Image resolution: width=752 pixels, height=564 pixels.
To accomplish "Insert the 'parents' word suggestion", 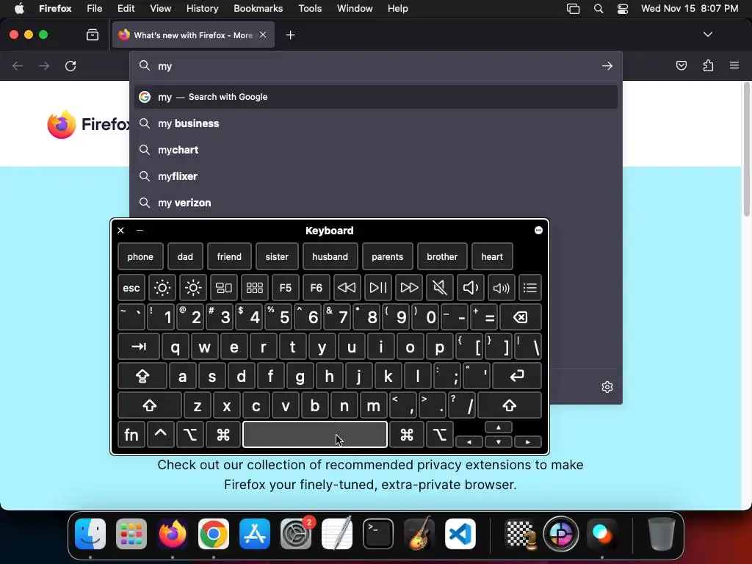I will tap(388, 256).
